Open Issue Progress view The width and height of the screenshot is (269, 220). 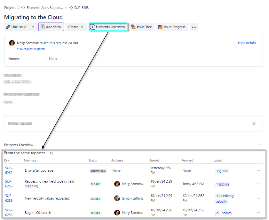click(172, 27)
